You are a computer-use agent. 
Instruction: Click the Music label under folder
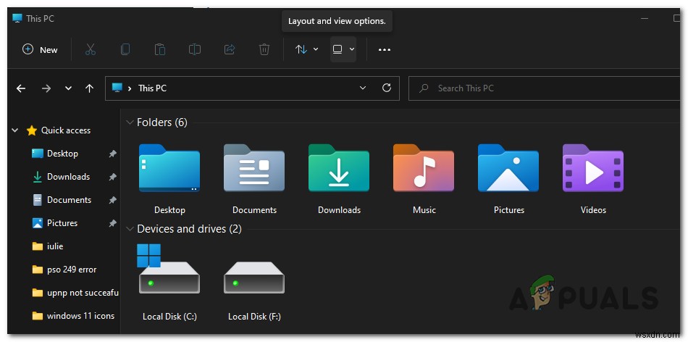pos(424,210)
